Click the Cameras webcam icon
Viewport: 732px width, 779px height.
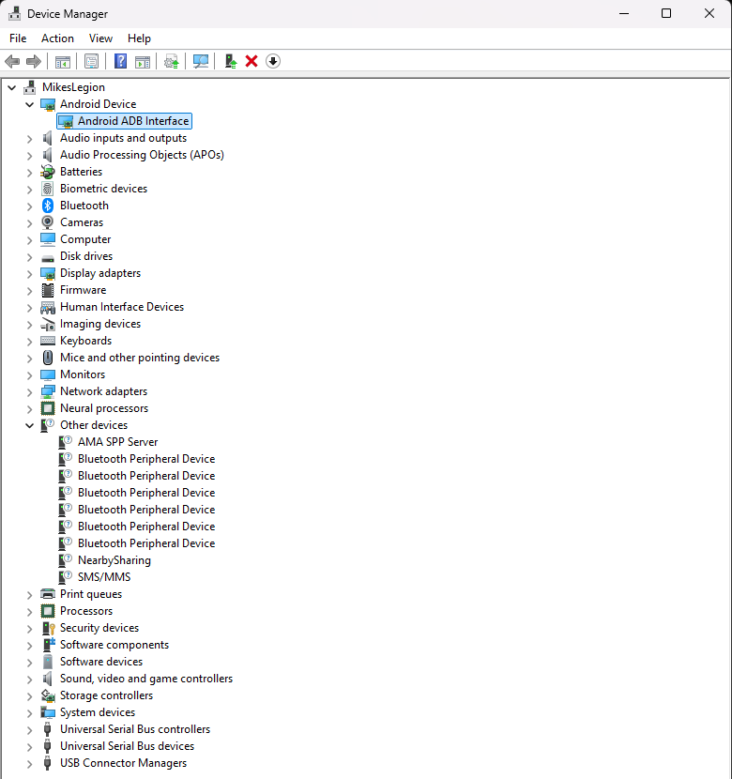coord(48,222)
